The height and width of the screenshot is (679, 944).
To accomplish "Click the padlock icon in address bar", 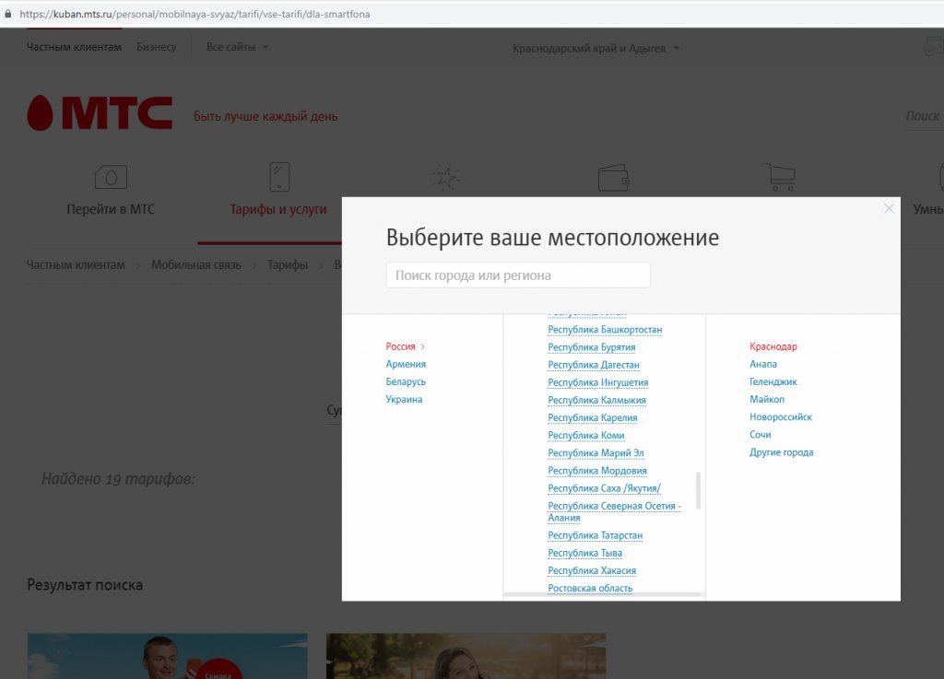I will (x=8, y=15).
